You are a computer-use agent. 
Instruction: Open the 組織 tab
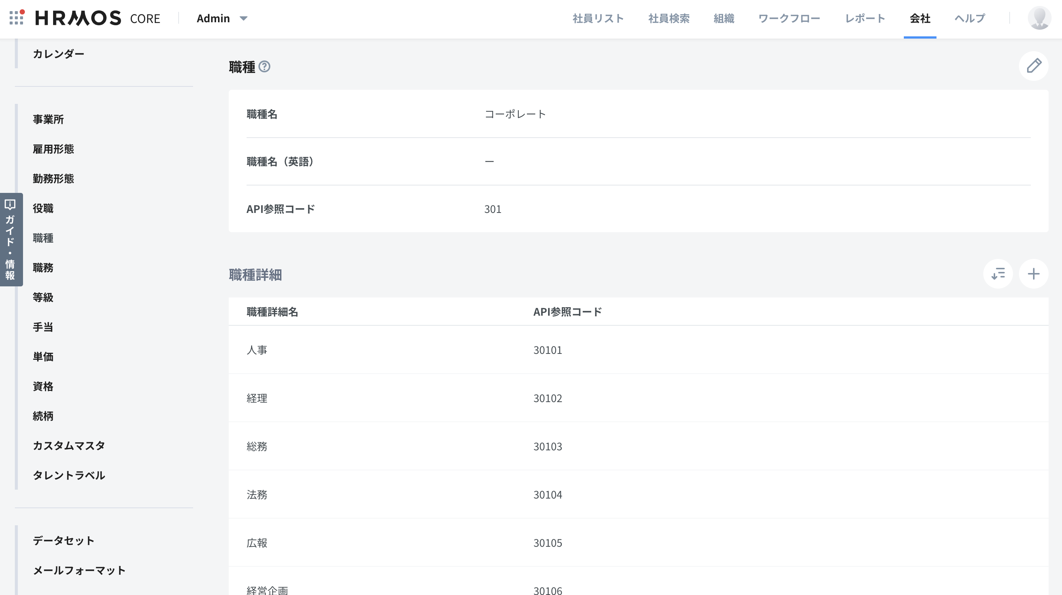click(x=724, y=19)
